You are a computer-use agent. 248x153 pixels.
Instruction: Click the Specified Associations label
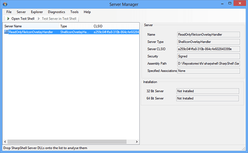pyautogui.click(x=162, y=71)
